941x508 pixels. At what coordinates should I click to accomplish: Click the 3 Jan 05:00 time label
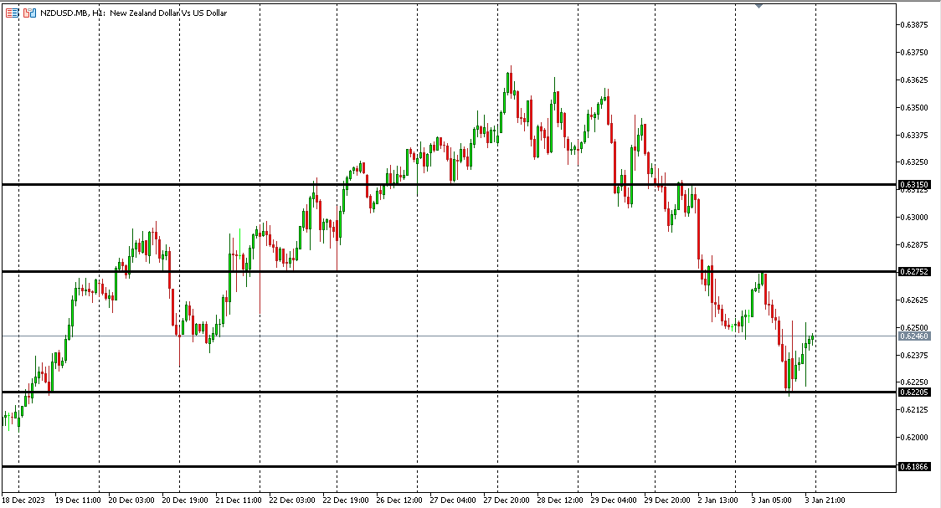[771, 500]
